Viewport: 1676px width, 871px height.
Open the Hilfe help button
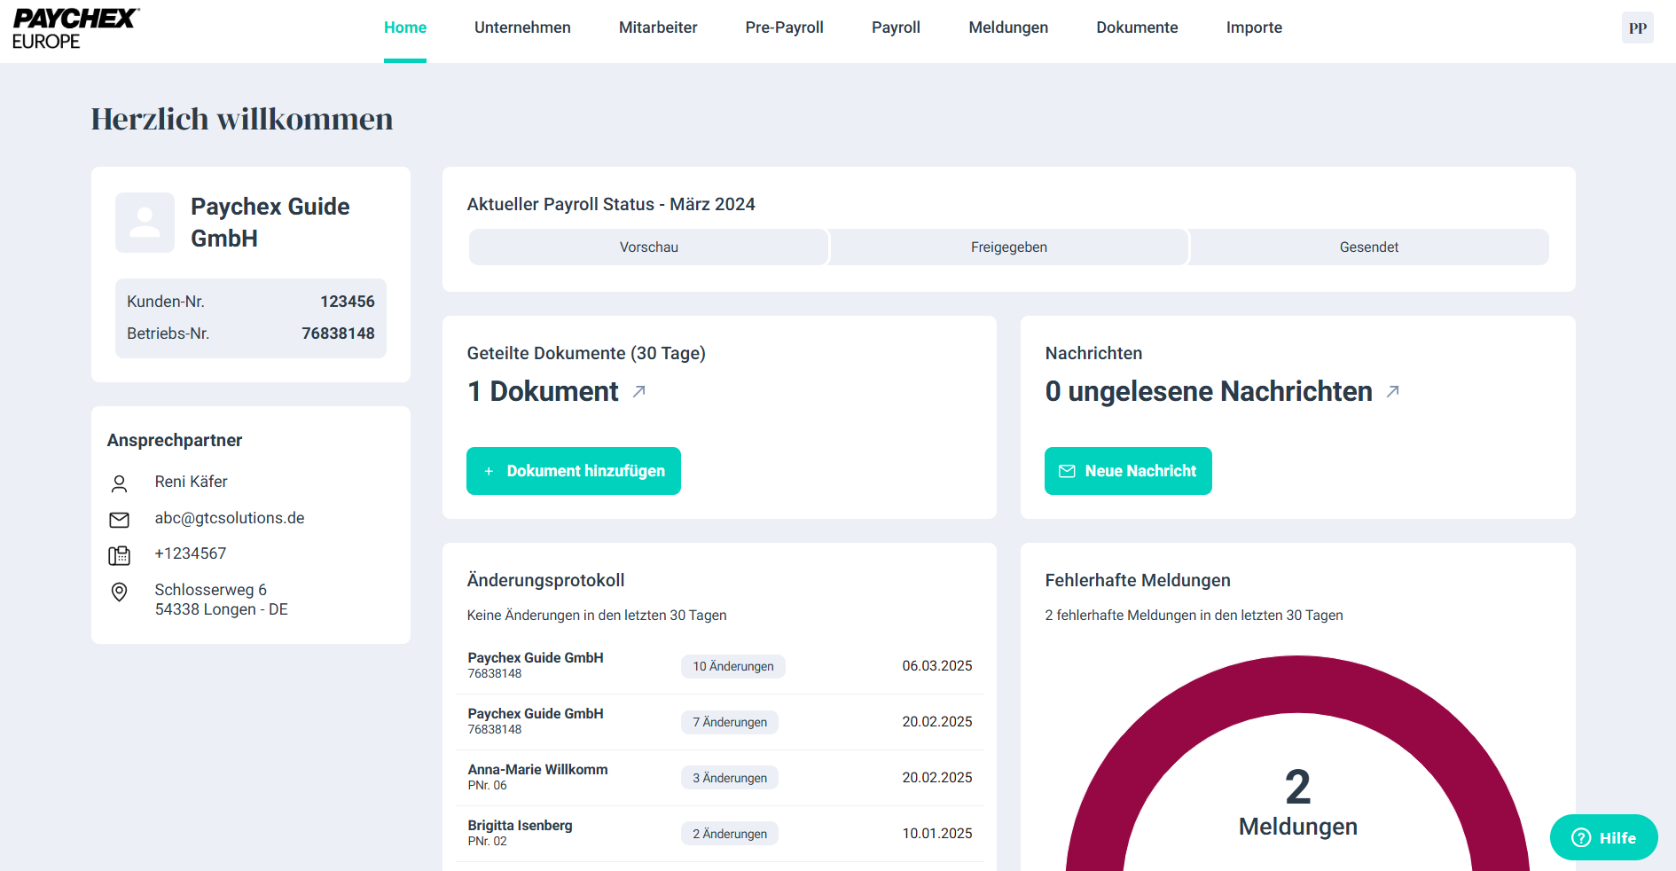tap(1603, 837)
